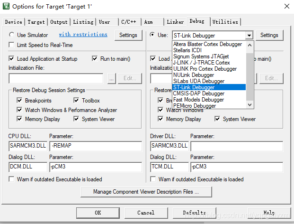Screen dimensions: 294x224
Task: Click the simulator Edit... button
Action: [x=130, y=79]
